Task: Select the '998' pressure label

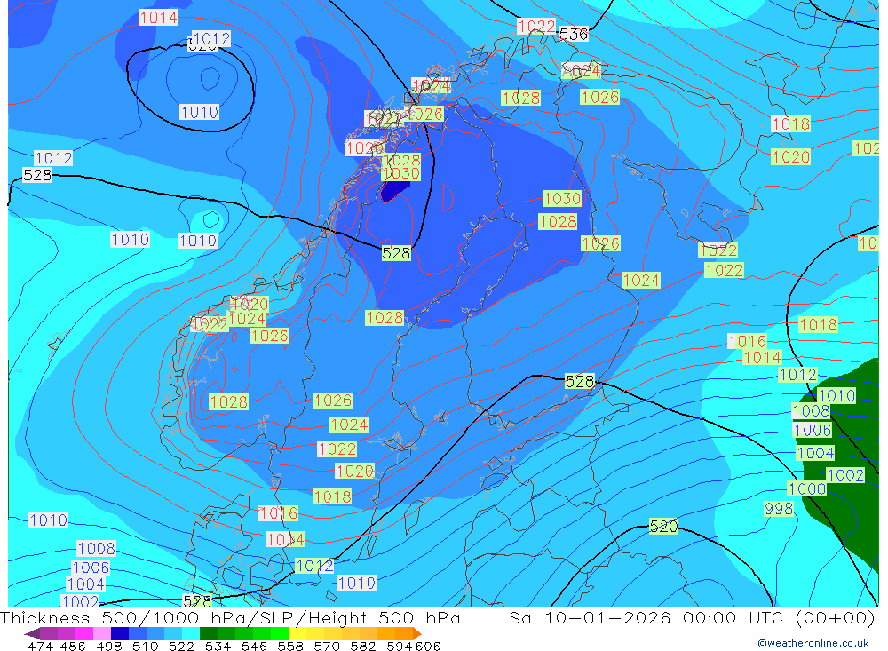Action: point(779,508)
